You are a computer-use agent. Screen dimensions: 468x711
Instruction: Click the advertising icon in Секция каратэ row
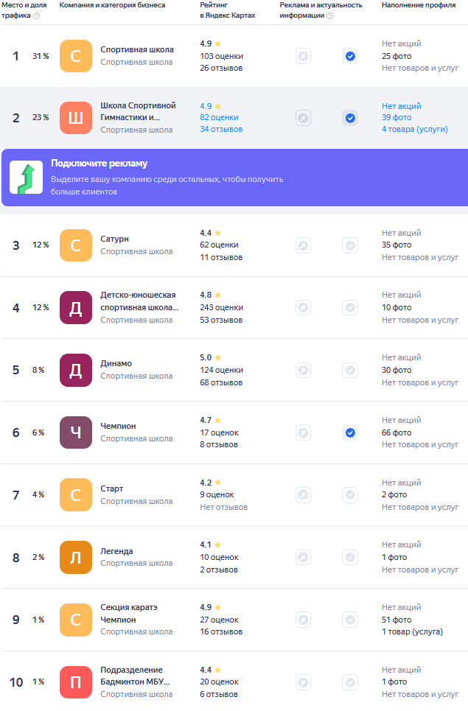[304, 620]
